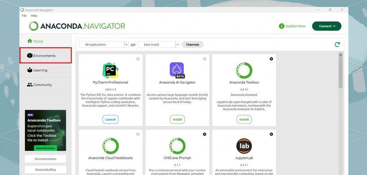
Task: Click the Anaconda AI Navigator title text
Action: point(177,82)
